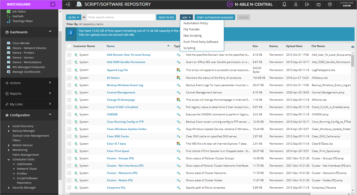Collapse the sidebar with hamburger icon

click(x=68, y=4)
